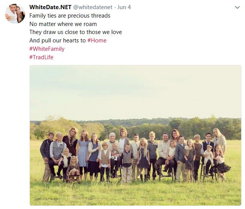245x209 pixels.
Task: Click the line 'Family ties are precious threads'
Action: coord(70,16)
